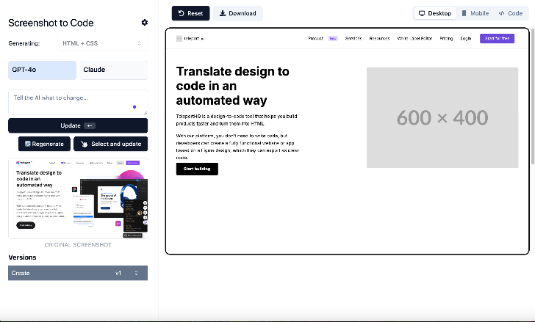Click the Start for free button
This screenshot has height=322, width=535.
(x=497, y=38)
